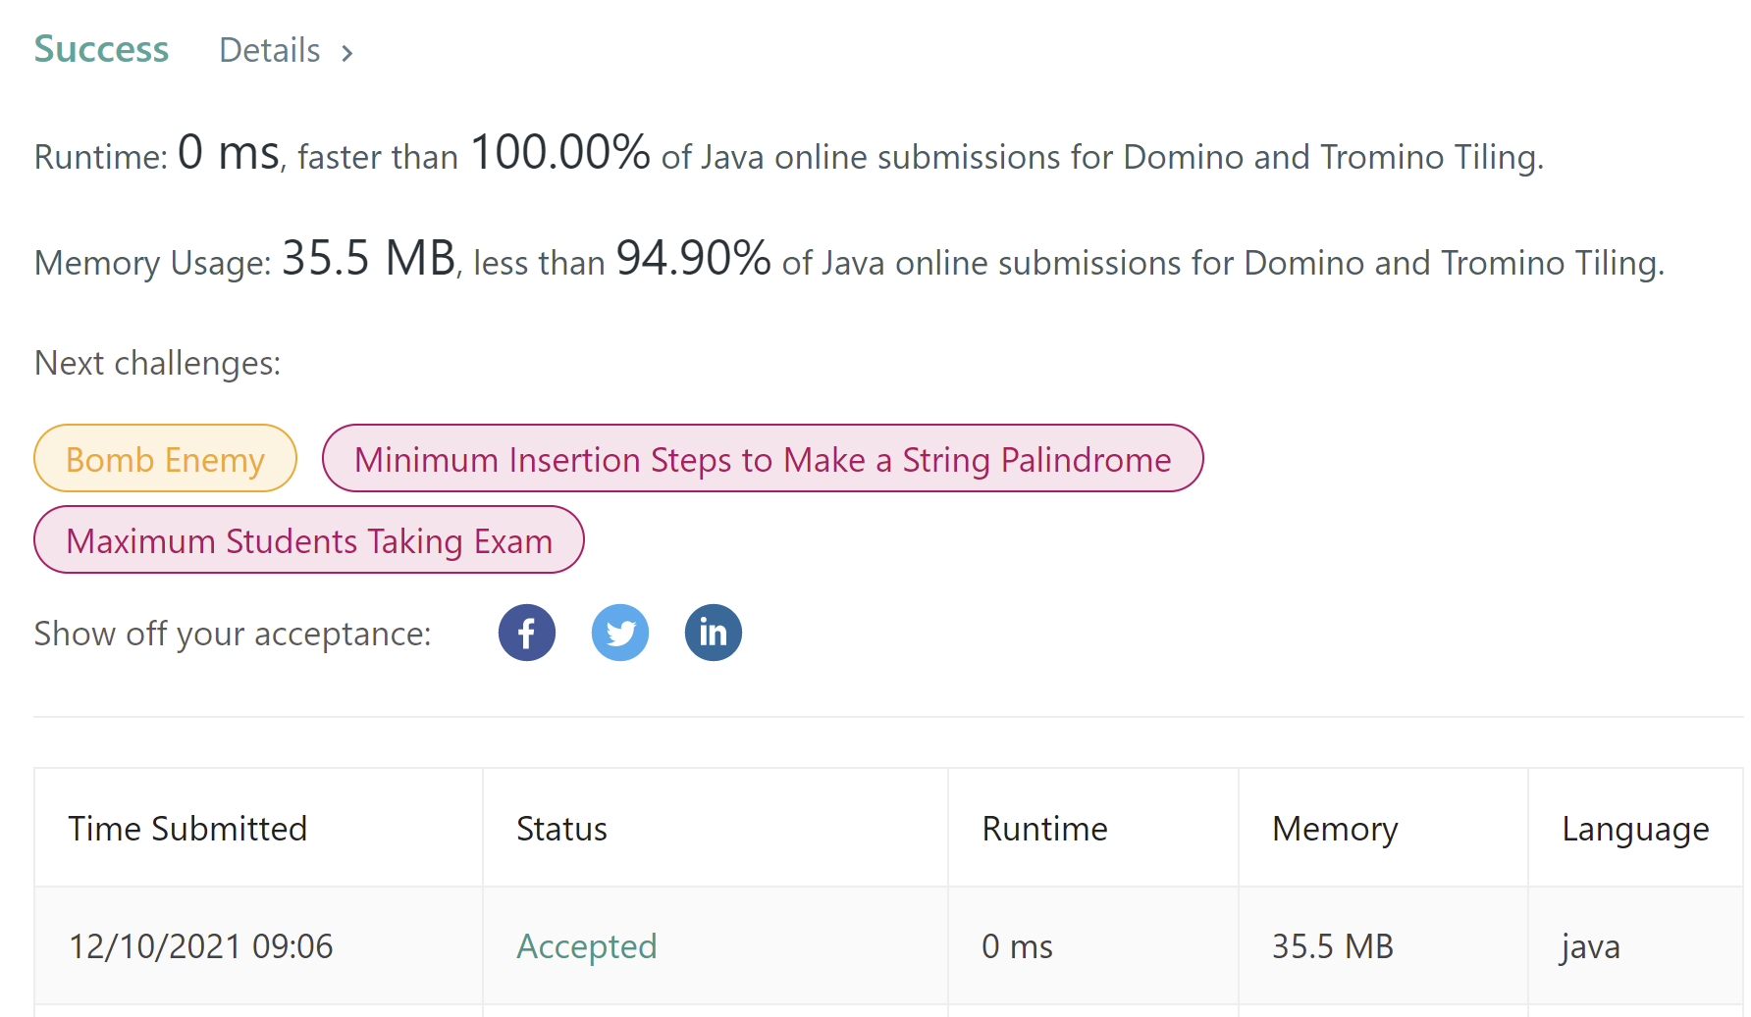Click the java language table cell
The image size is (1751, 1017).
tap(1590, 946)
